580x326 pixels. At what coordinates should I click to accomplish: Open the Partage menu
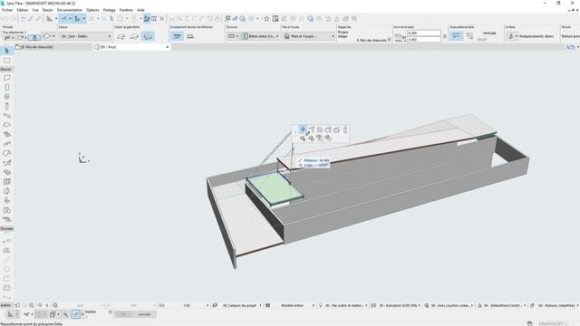tap(109, 10)
